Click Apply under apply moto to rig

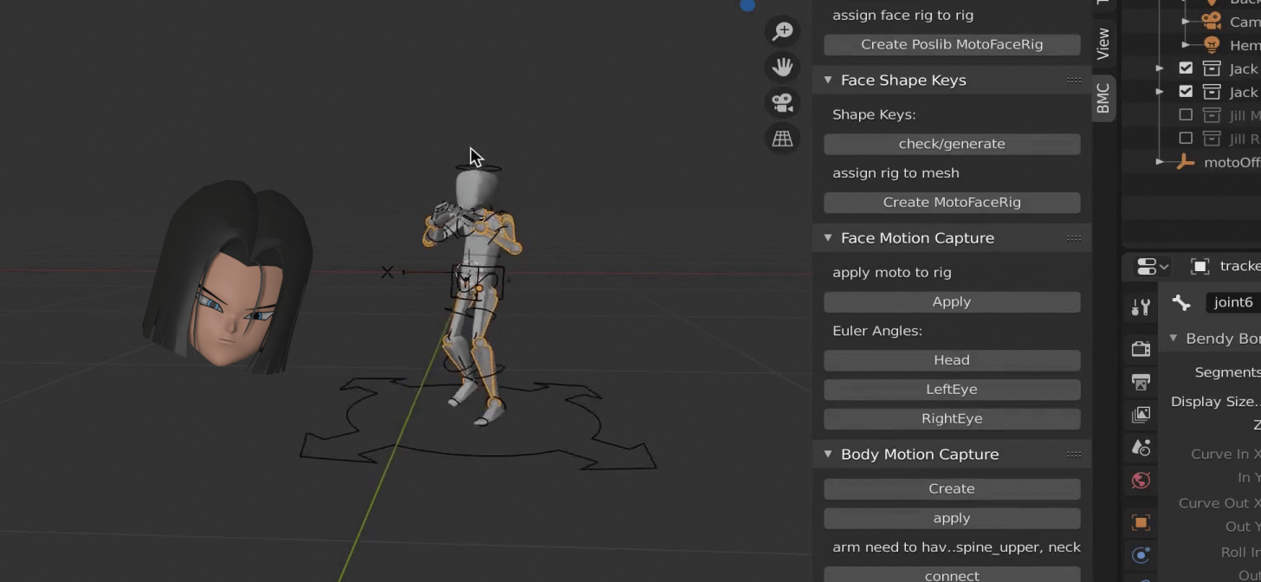coord(951,301)
